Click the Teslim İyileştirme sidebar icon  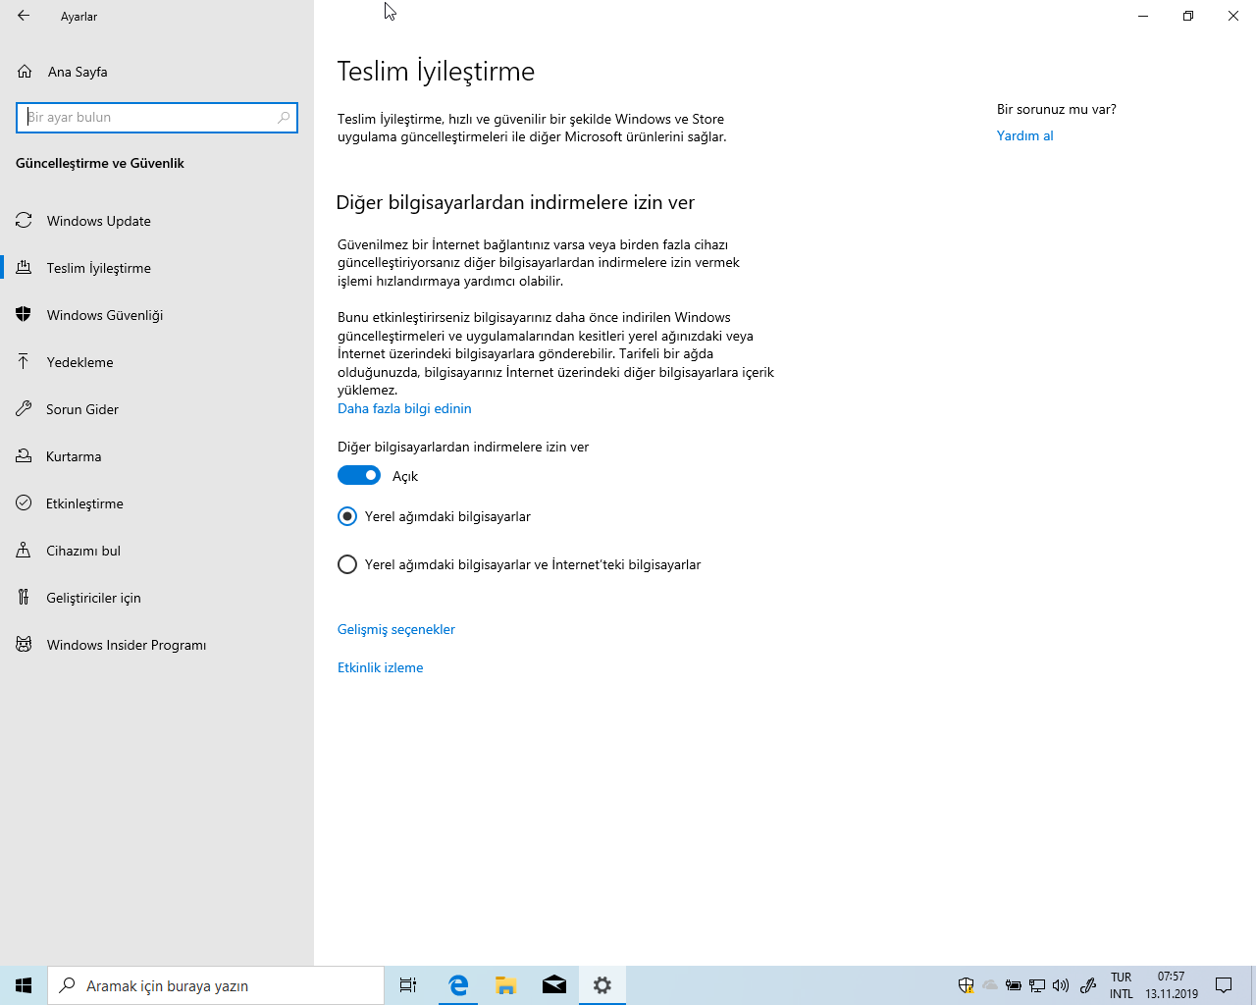24,268
